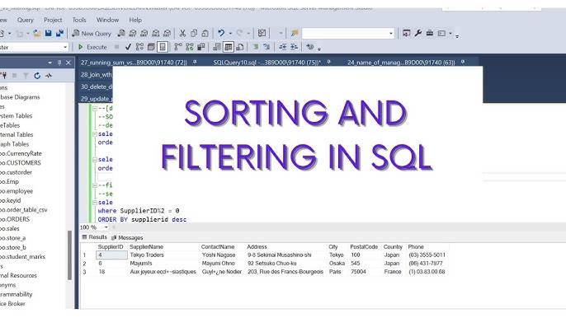Click the Copy icon next to scissors
566x318 pixels.
click(194, 34)
